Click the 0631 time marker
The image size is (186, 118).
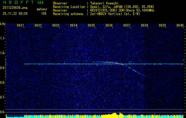coord(20,25)
